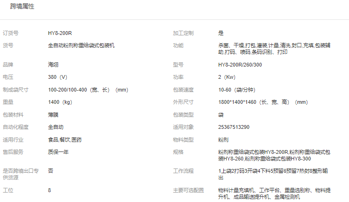The height and width of the screenshot is (202, 349).
Task: Click the 功能 label in the right column
Action: [x=178, y=46]
